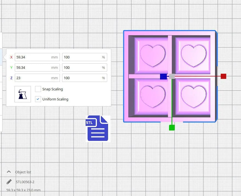The height and width of the screenshot is (196, 241).
Task: Click the Object list label
Action: [x=23, y=172]
